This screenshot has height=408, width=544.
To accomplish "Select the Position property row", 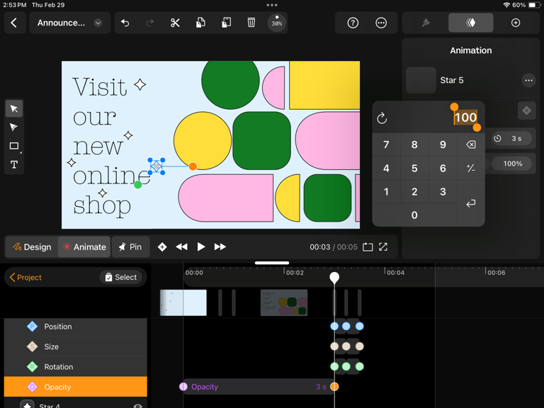I will (76, 327).
